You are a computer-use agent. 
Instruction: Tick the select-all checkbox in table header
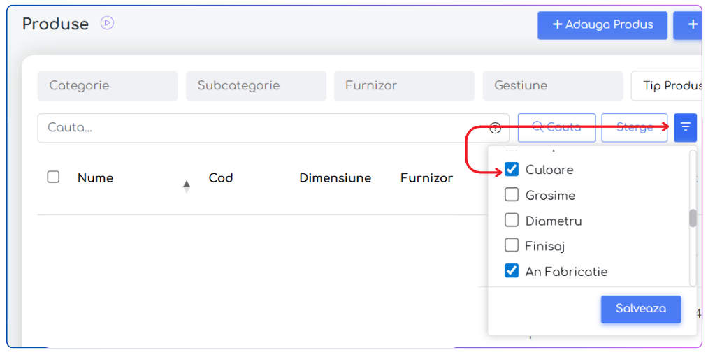53,177
